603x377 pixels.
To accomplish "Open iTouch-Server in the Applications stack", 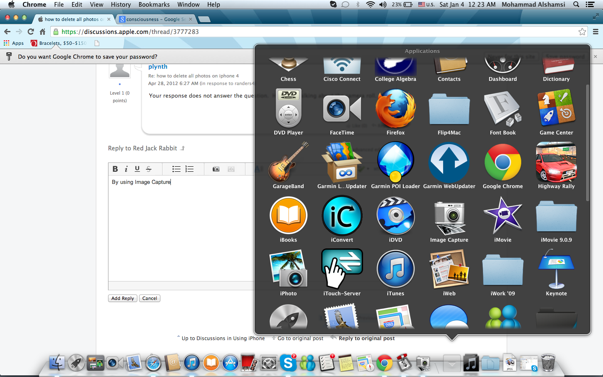I will click(x=342, y=269).
